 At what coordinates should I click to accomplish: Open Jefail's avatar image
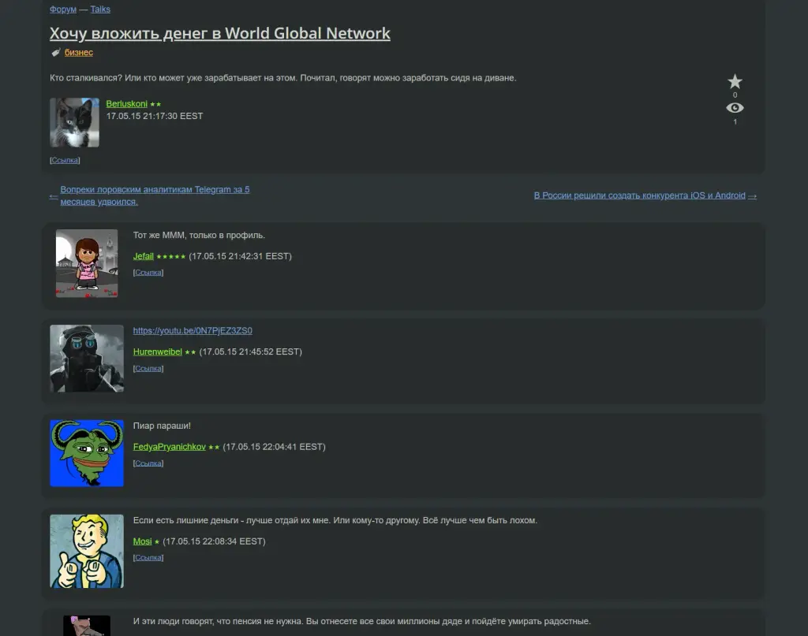click(87, 263)
